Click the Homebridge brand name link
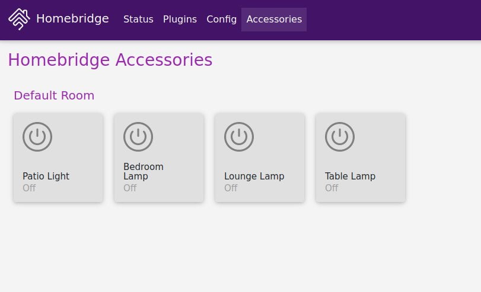Image resolution: width=481 pixels, height=292 pixels. coord(72,18)
